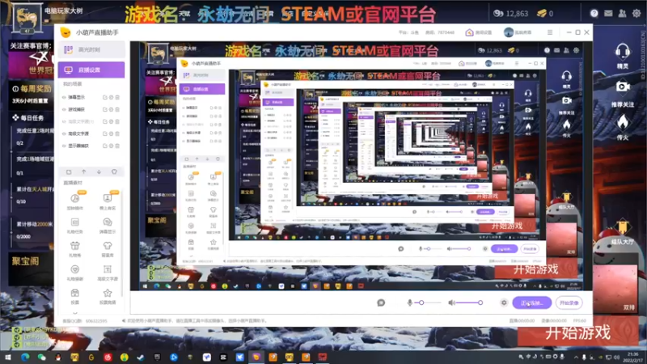Click 开始游戏 in the background game window
This screenshot has width=647, height=364.
(x=577, y=332)
